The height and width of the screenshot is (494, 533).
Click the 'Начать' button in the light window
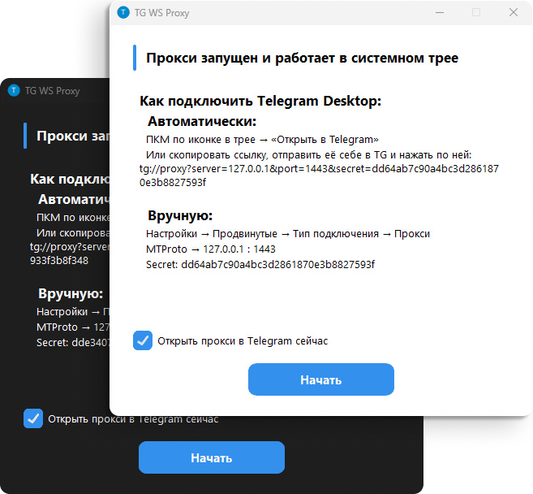click(x=321, y=379)
